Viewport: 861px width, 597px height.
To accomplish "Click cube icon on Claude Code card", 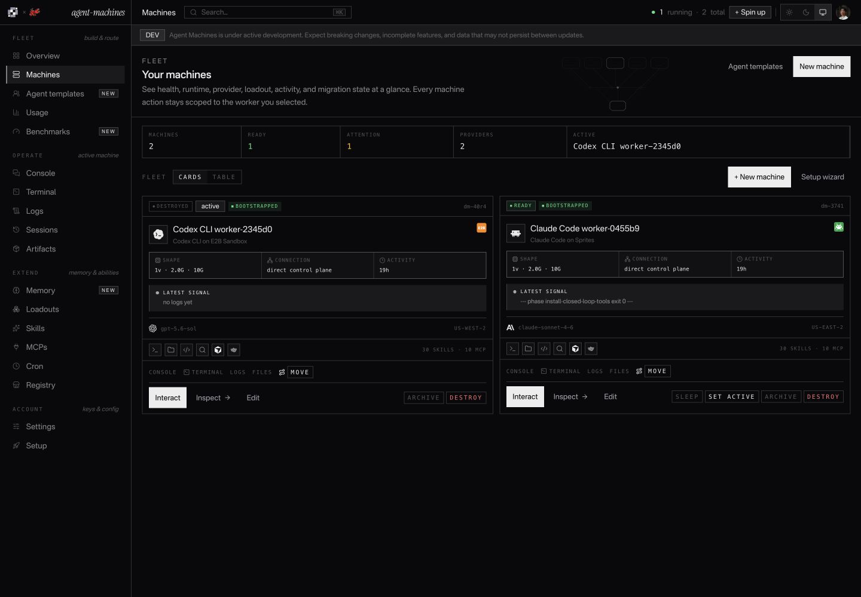I will [x=576, y=349].
